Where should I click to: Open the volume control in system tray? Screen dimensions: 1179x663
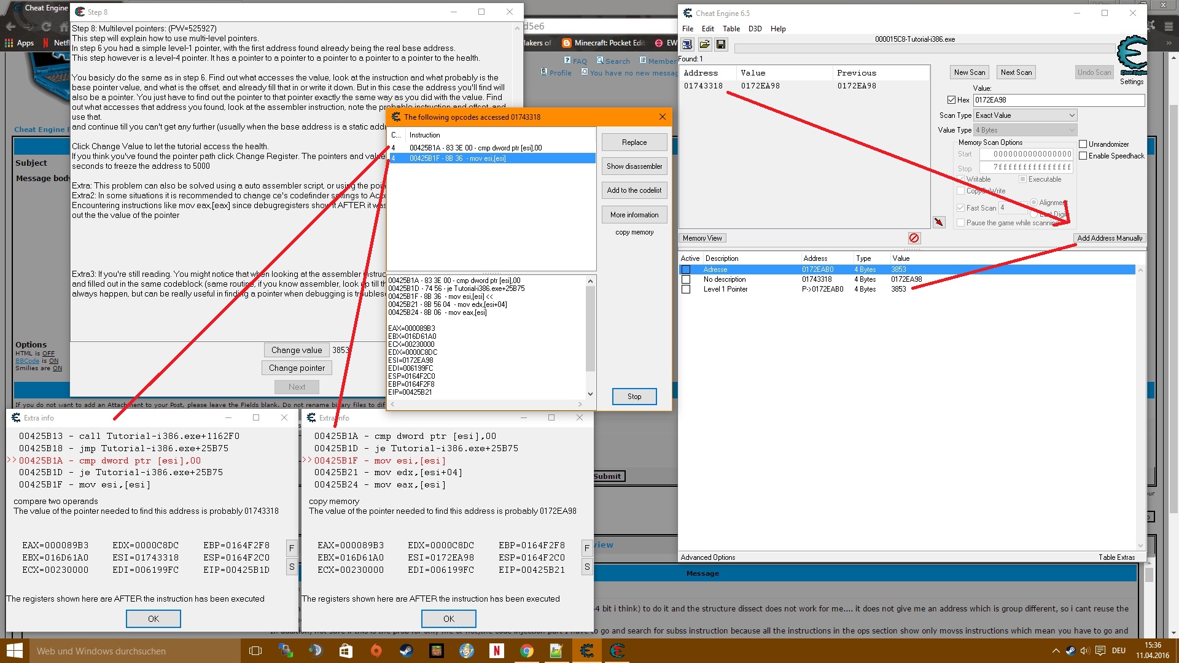pyautogui.click(x=1085, y=651)
